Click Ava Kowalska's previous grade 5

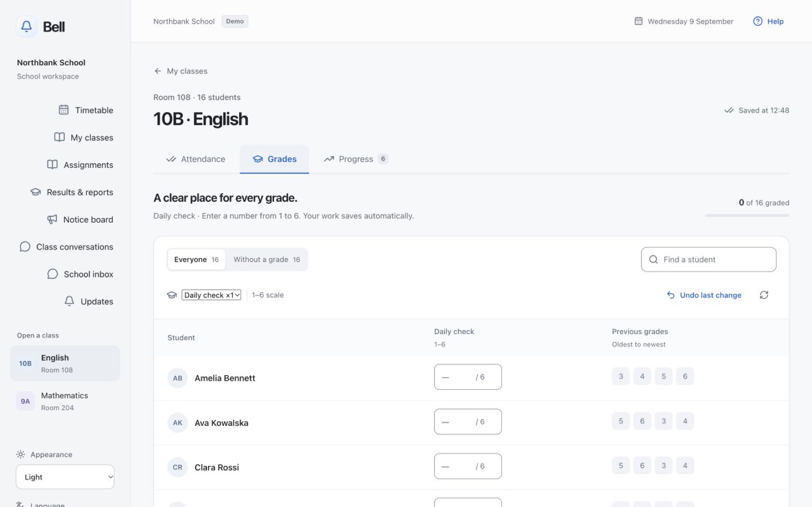(621, 421)
